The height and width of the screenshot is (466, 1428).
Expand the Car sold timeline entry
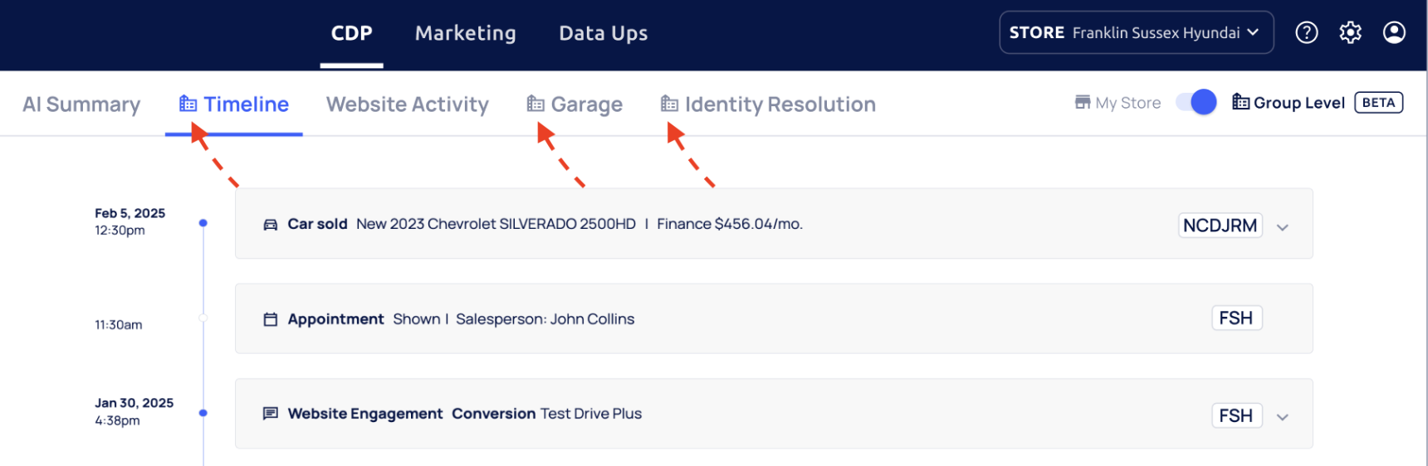(x=1283, y=227)
